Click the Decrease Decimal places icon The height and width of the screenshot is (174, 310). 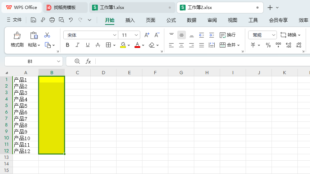click(298, 45)
